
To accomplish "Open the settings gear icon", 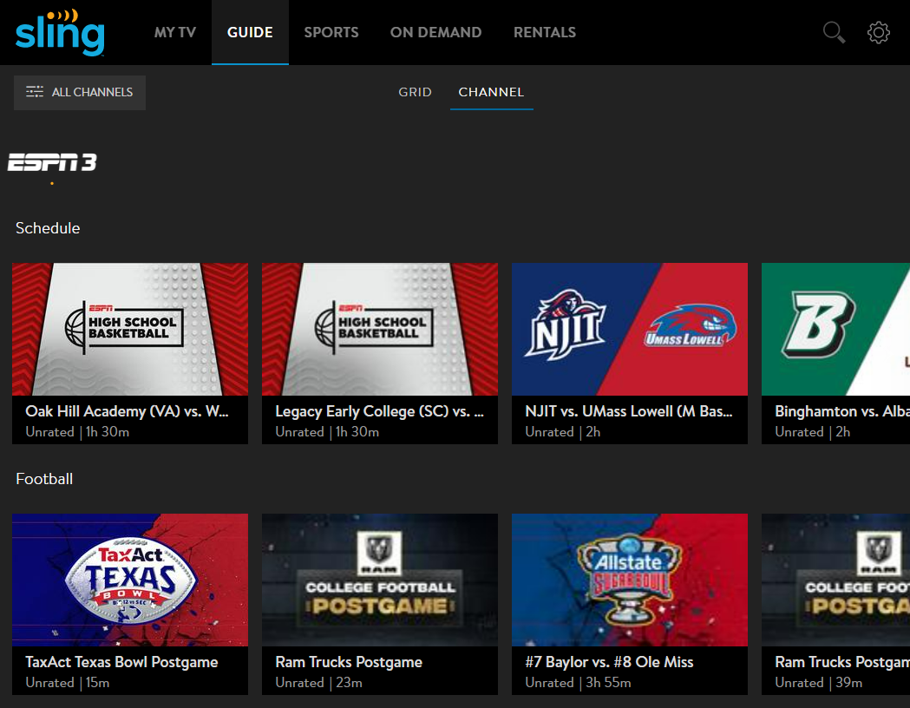I will [878, 33].
